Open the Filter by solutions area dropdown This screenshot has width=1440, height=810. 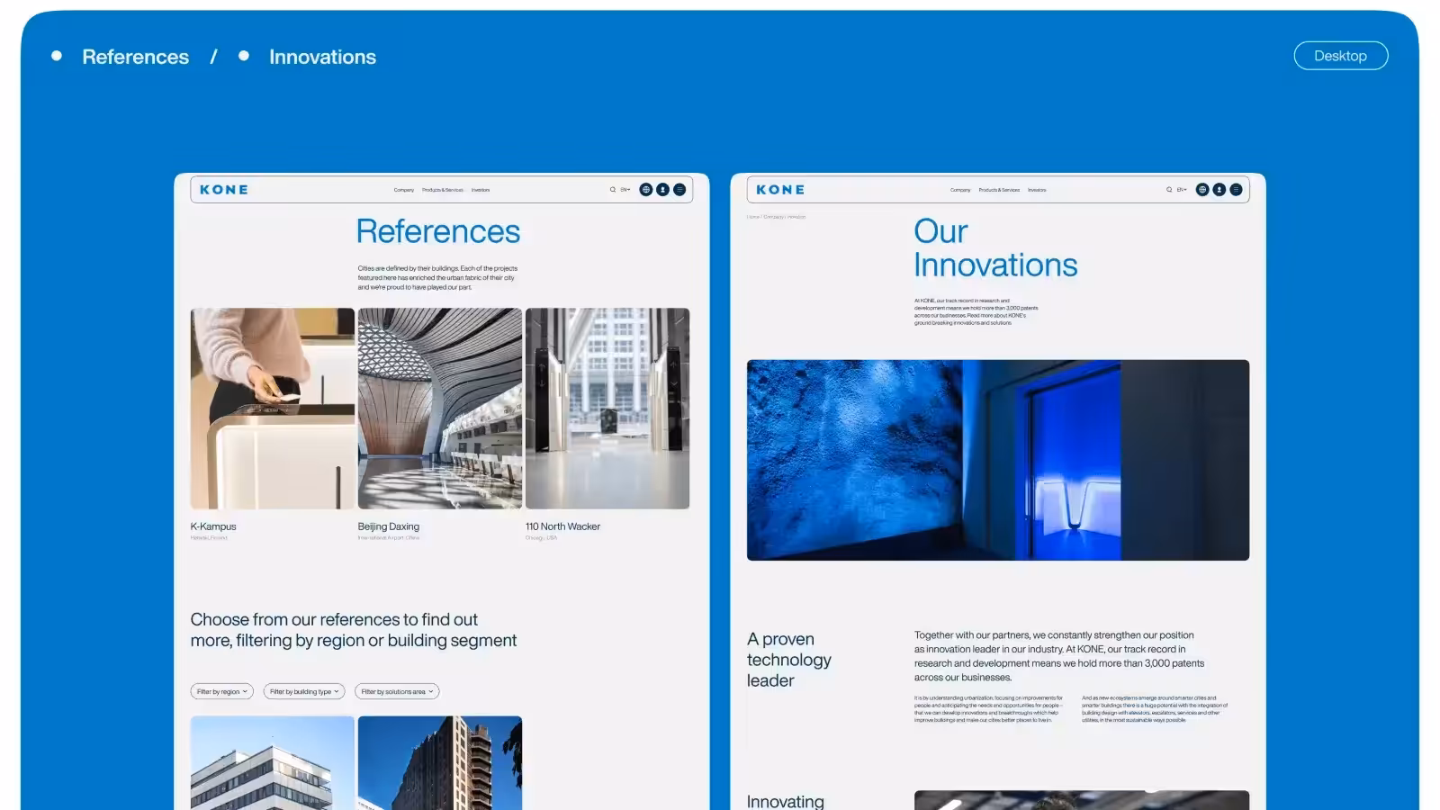coord(397,692)
